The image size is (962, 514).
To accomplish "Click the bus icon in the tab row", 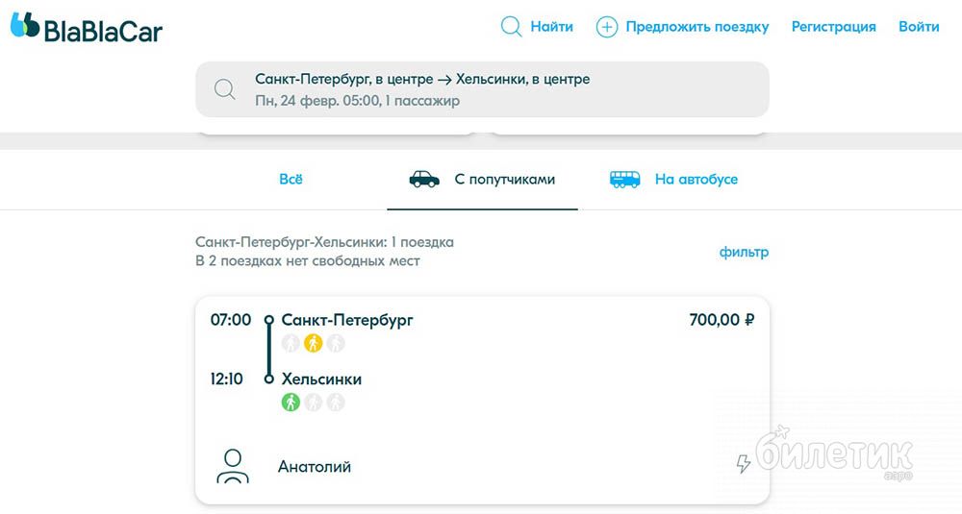I will 625,180.
